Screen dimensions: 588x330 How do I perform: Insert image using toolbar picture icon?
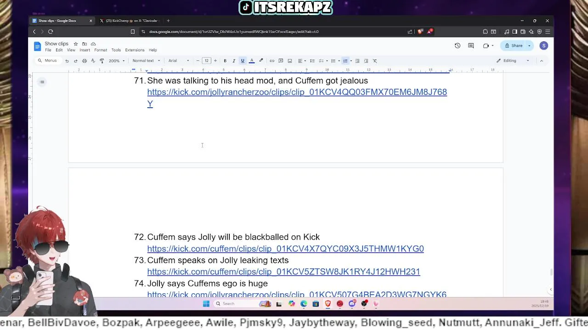[x=290, y=61]
